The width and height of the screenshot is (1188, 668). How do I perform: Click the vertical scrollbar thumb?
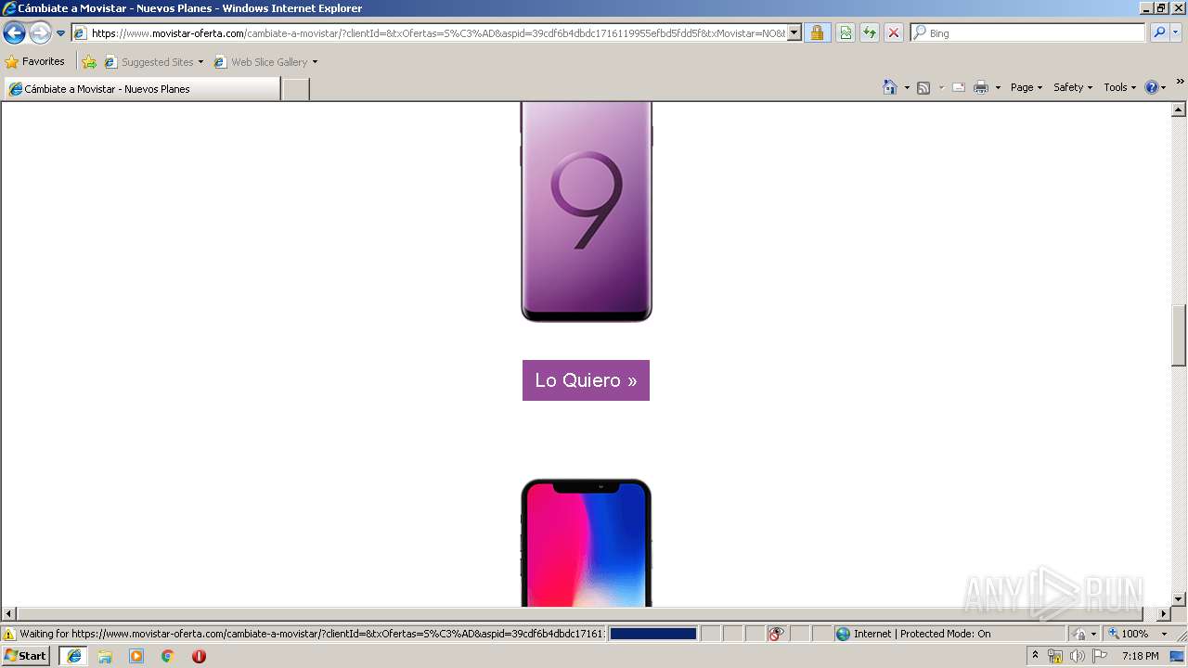click(x=1179, y=336)
